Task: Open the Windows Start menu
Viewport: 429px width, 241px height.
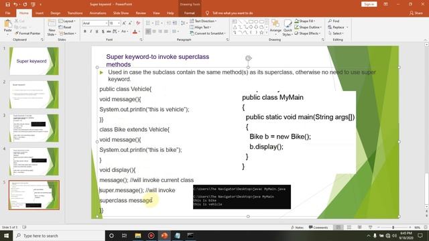Action: coord(6,236)
